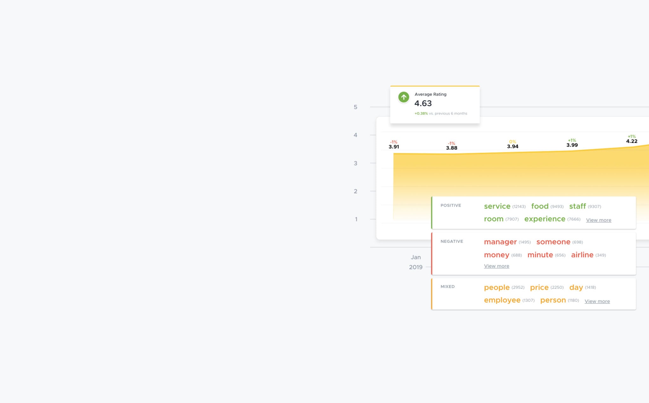649x403 pixels.
Task: Select the "people" keyword tag
Action: click(496, 287)
